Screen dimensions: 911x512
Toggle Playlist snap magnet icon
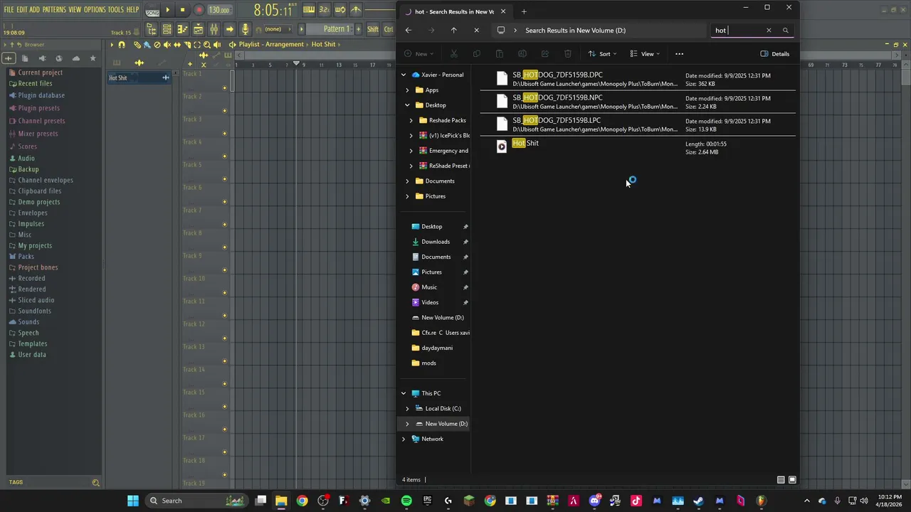click(x=122, y=45)
